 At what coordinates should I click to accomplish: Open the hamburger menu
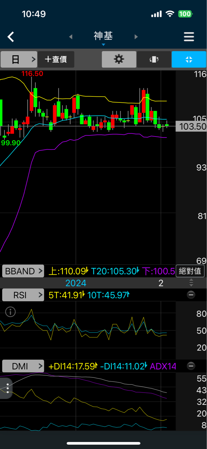pyautogui.click(x=189, y=37)
